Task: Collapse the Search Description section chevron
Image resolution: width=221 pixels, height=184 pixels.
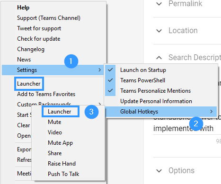Action: click(x=159, y=58)
